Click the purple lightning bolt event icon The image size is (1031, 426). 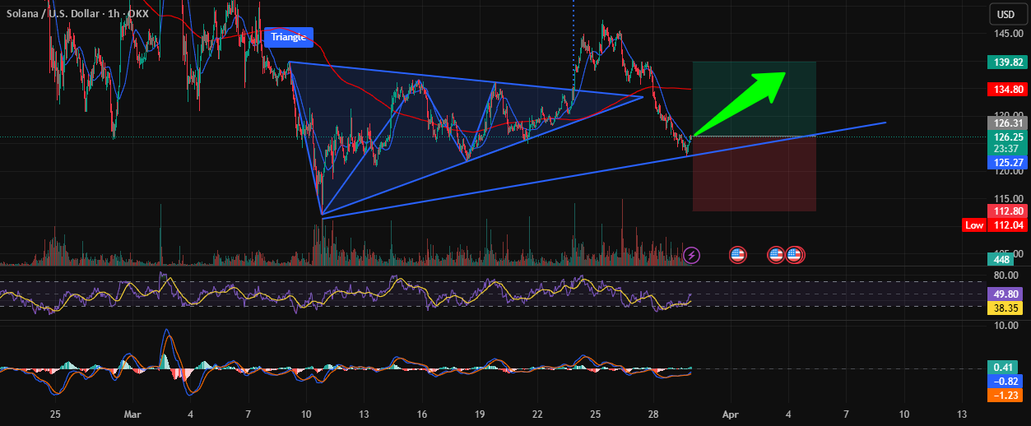692,255
